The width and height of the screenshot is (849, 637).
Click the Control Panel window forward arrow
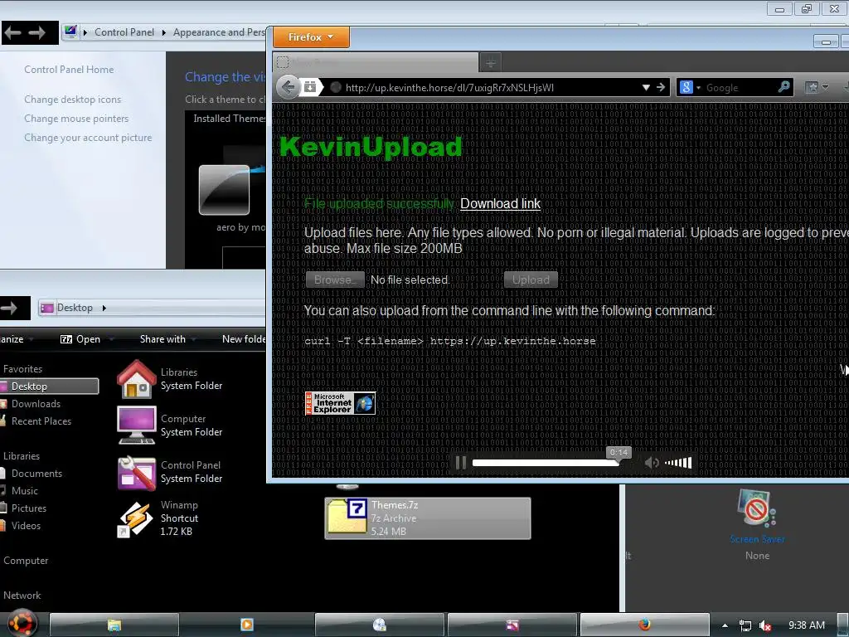tap(36, 33)
